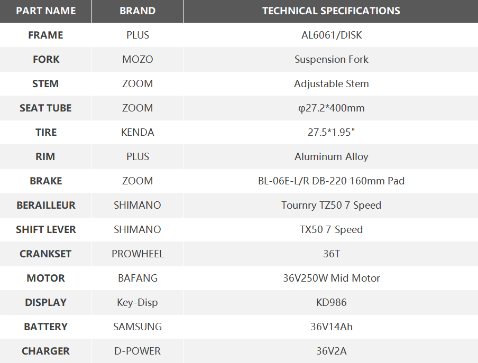Viewport: 478px width, 363px height.
Task: Select the FRAME row label
Action: (x=45, y=35)
